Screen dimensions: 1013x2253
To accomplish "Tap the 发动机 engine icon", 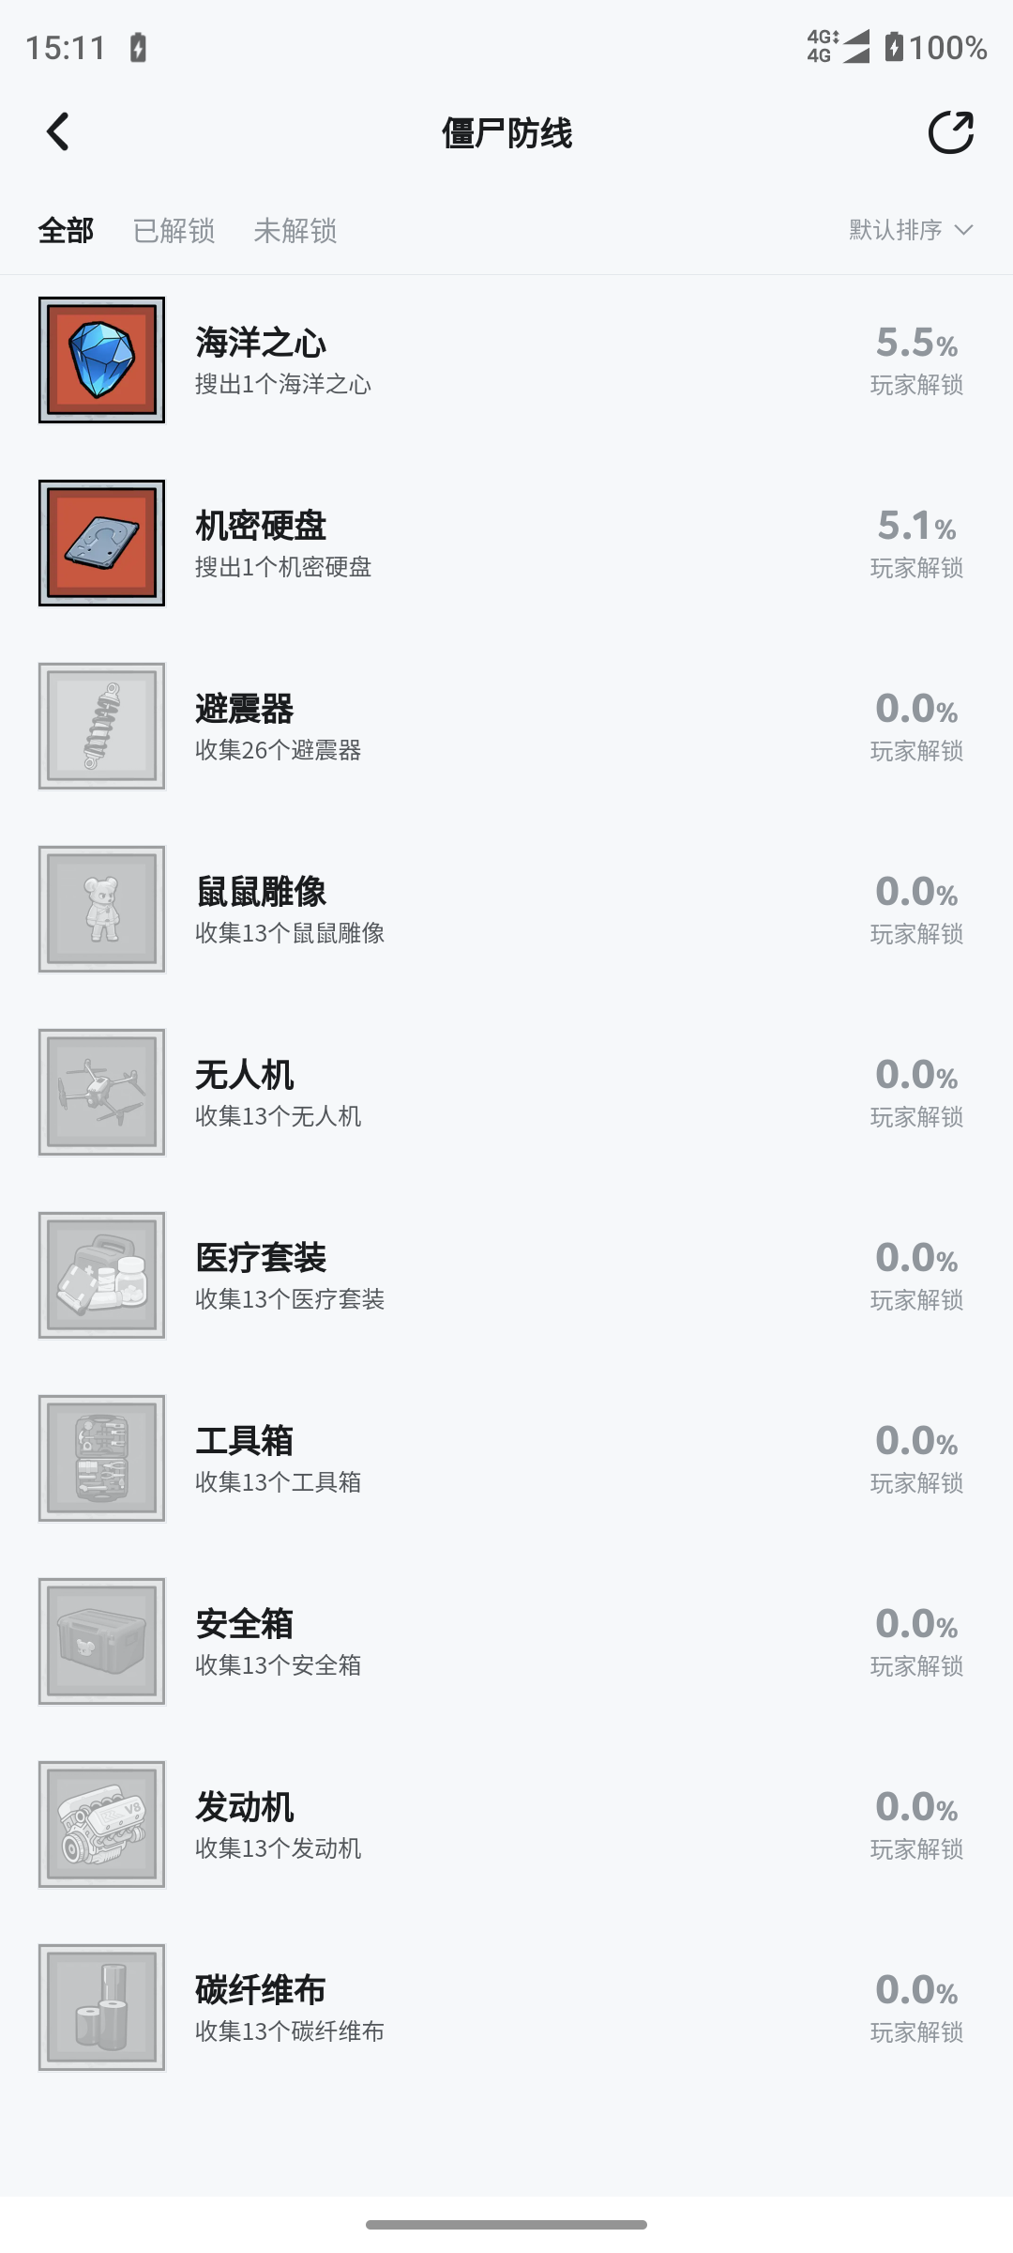I will point(101,1825).
